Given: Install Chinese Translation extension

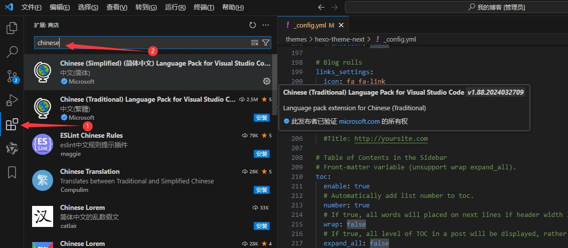Looking at the screenshot, I should click(x=262, y=190).
